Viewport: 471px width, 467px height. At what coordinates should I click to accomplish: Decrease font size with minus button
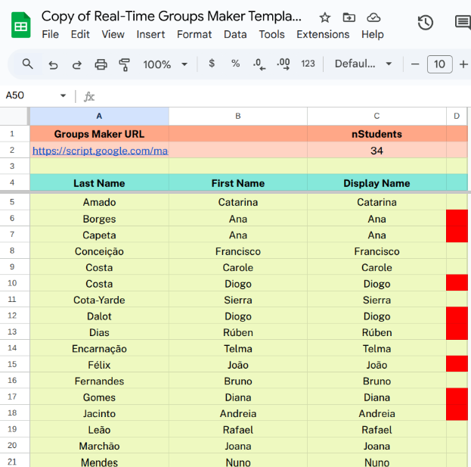(415, 64)
